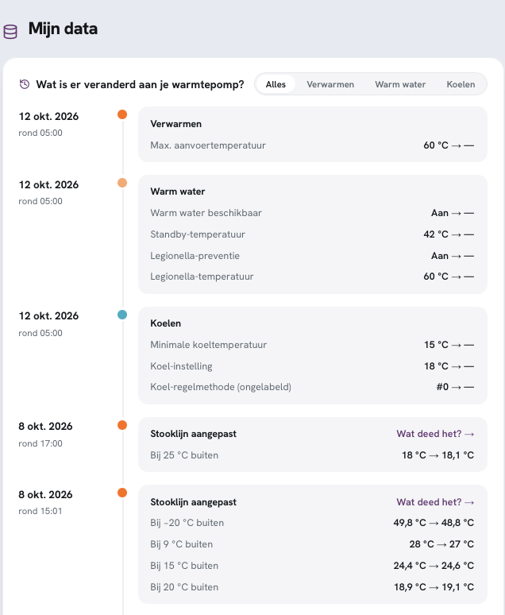Image resolution: width=505 pixels, height=615 pixels.
Task: Click the 'Max. aanvoertemperatuur' row
Action: (x=312, y=145)
